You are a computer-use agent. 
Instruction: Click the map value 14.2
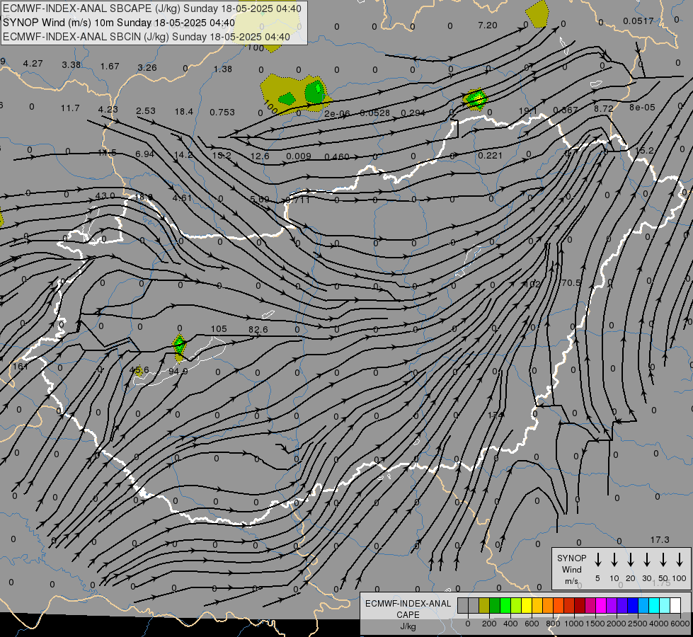[x=183, y=155]
